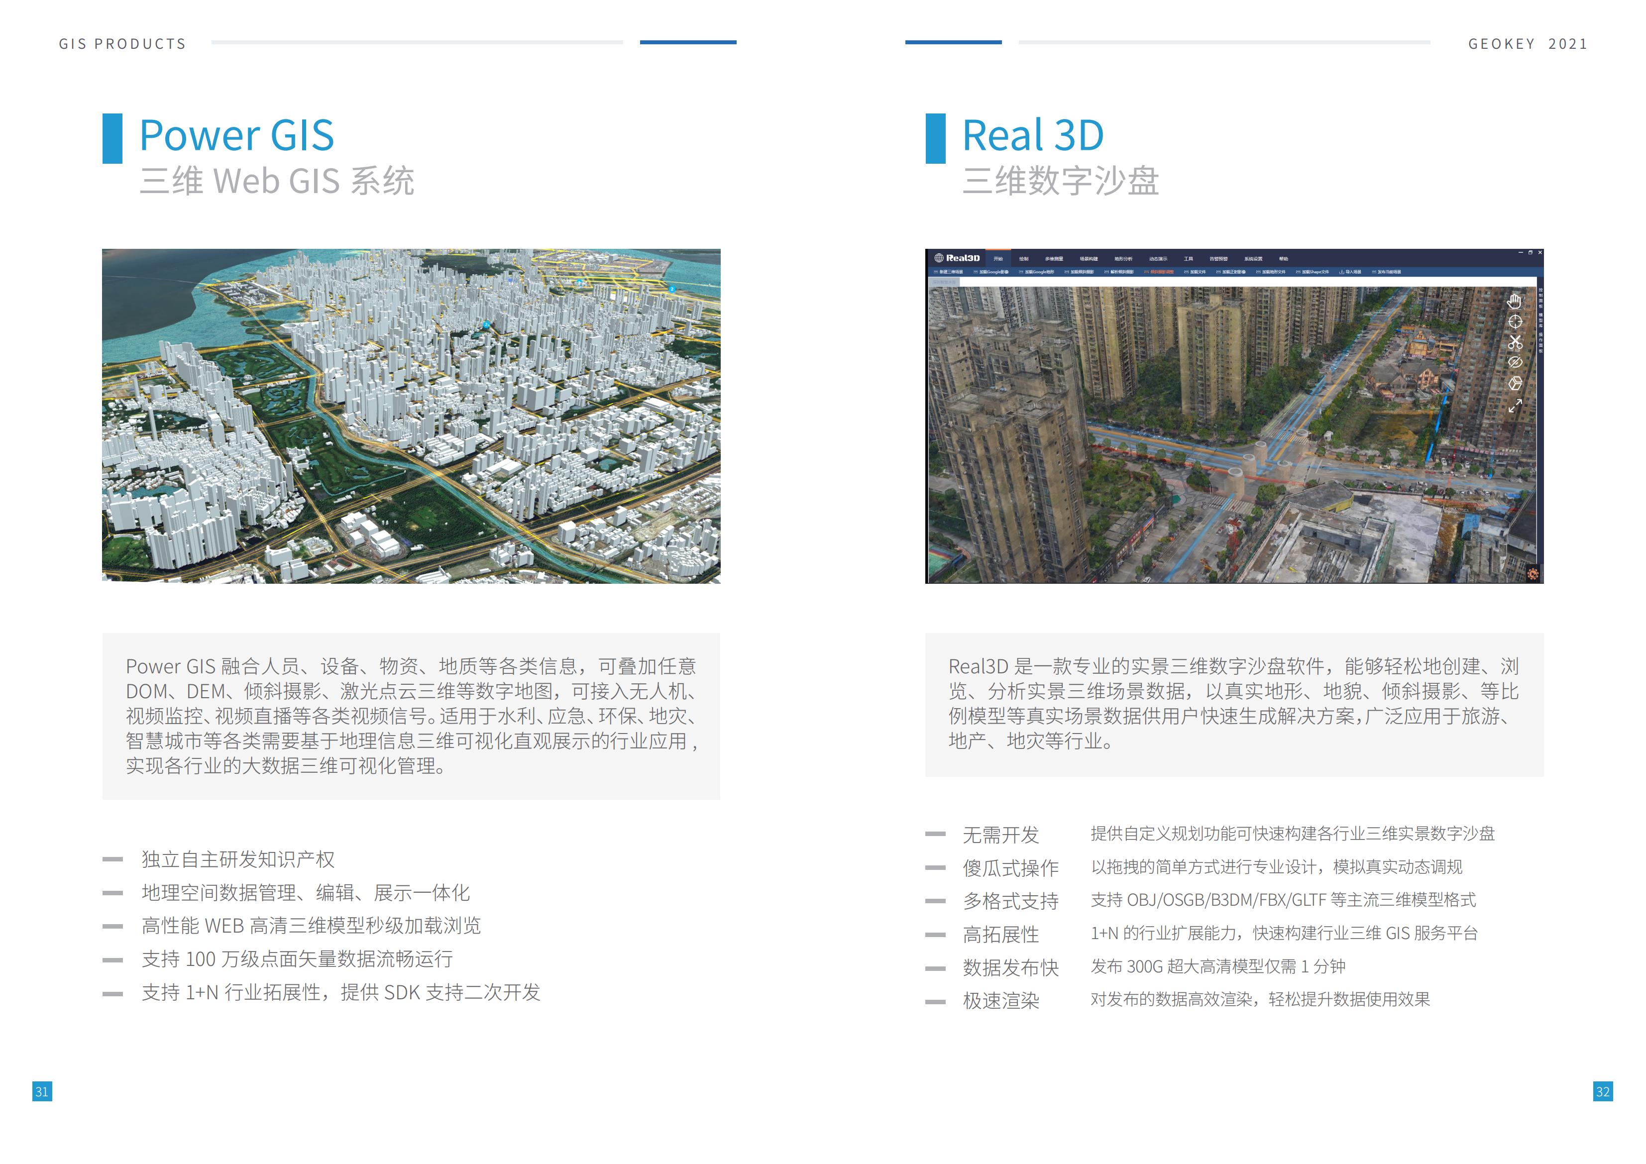Select the scissors clipping tool icon

tap(1515, 342)
